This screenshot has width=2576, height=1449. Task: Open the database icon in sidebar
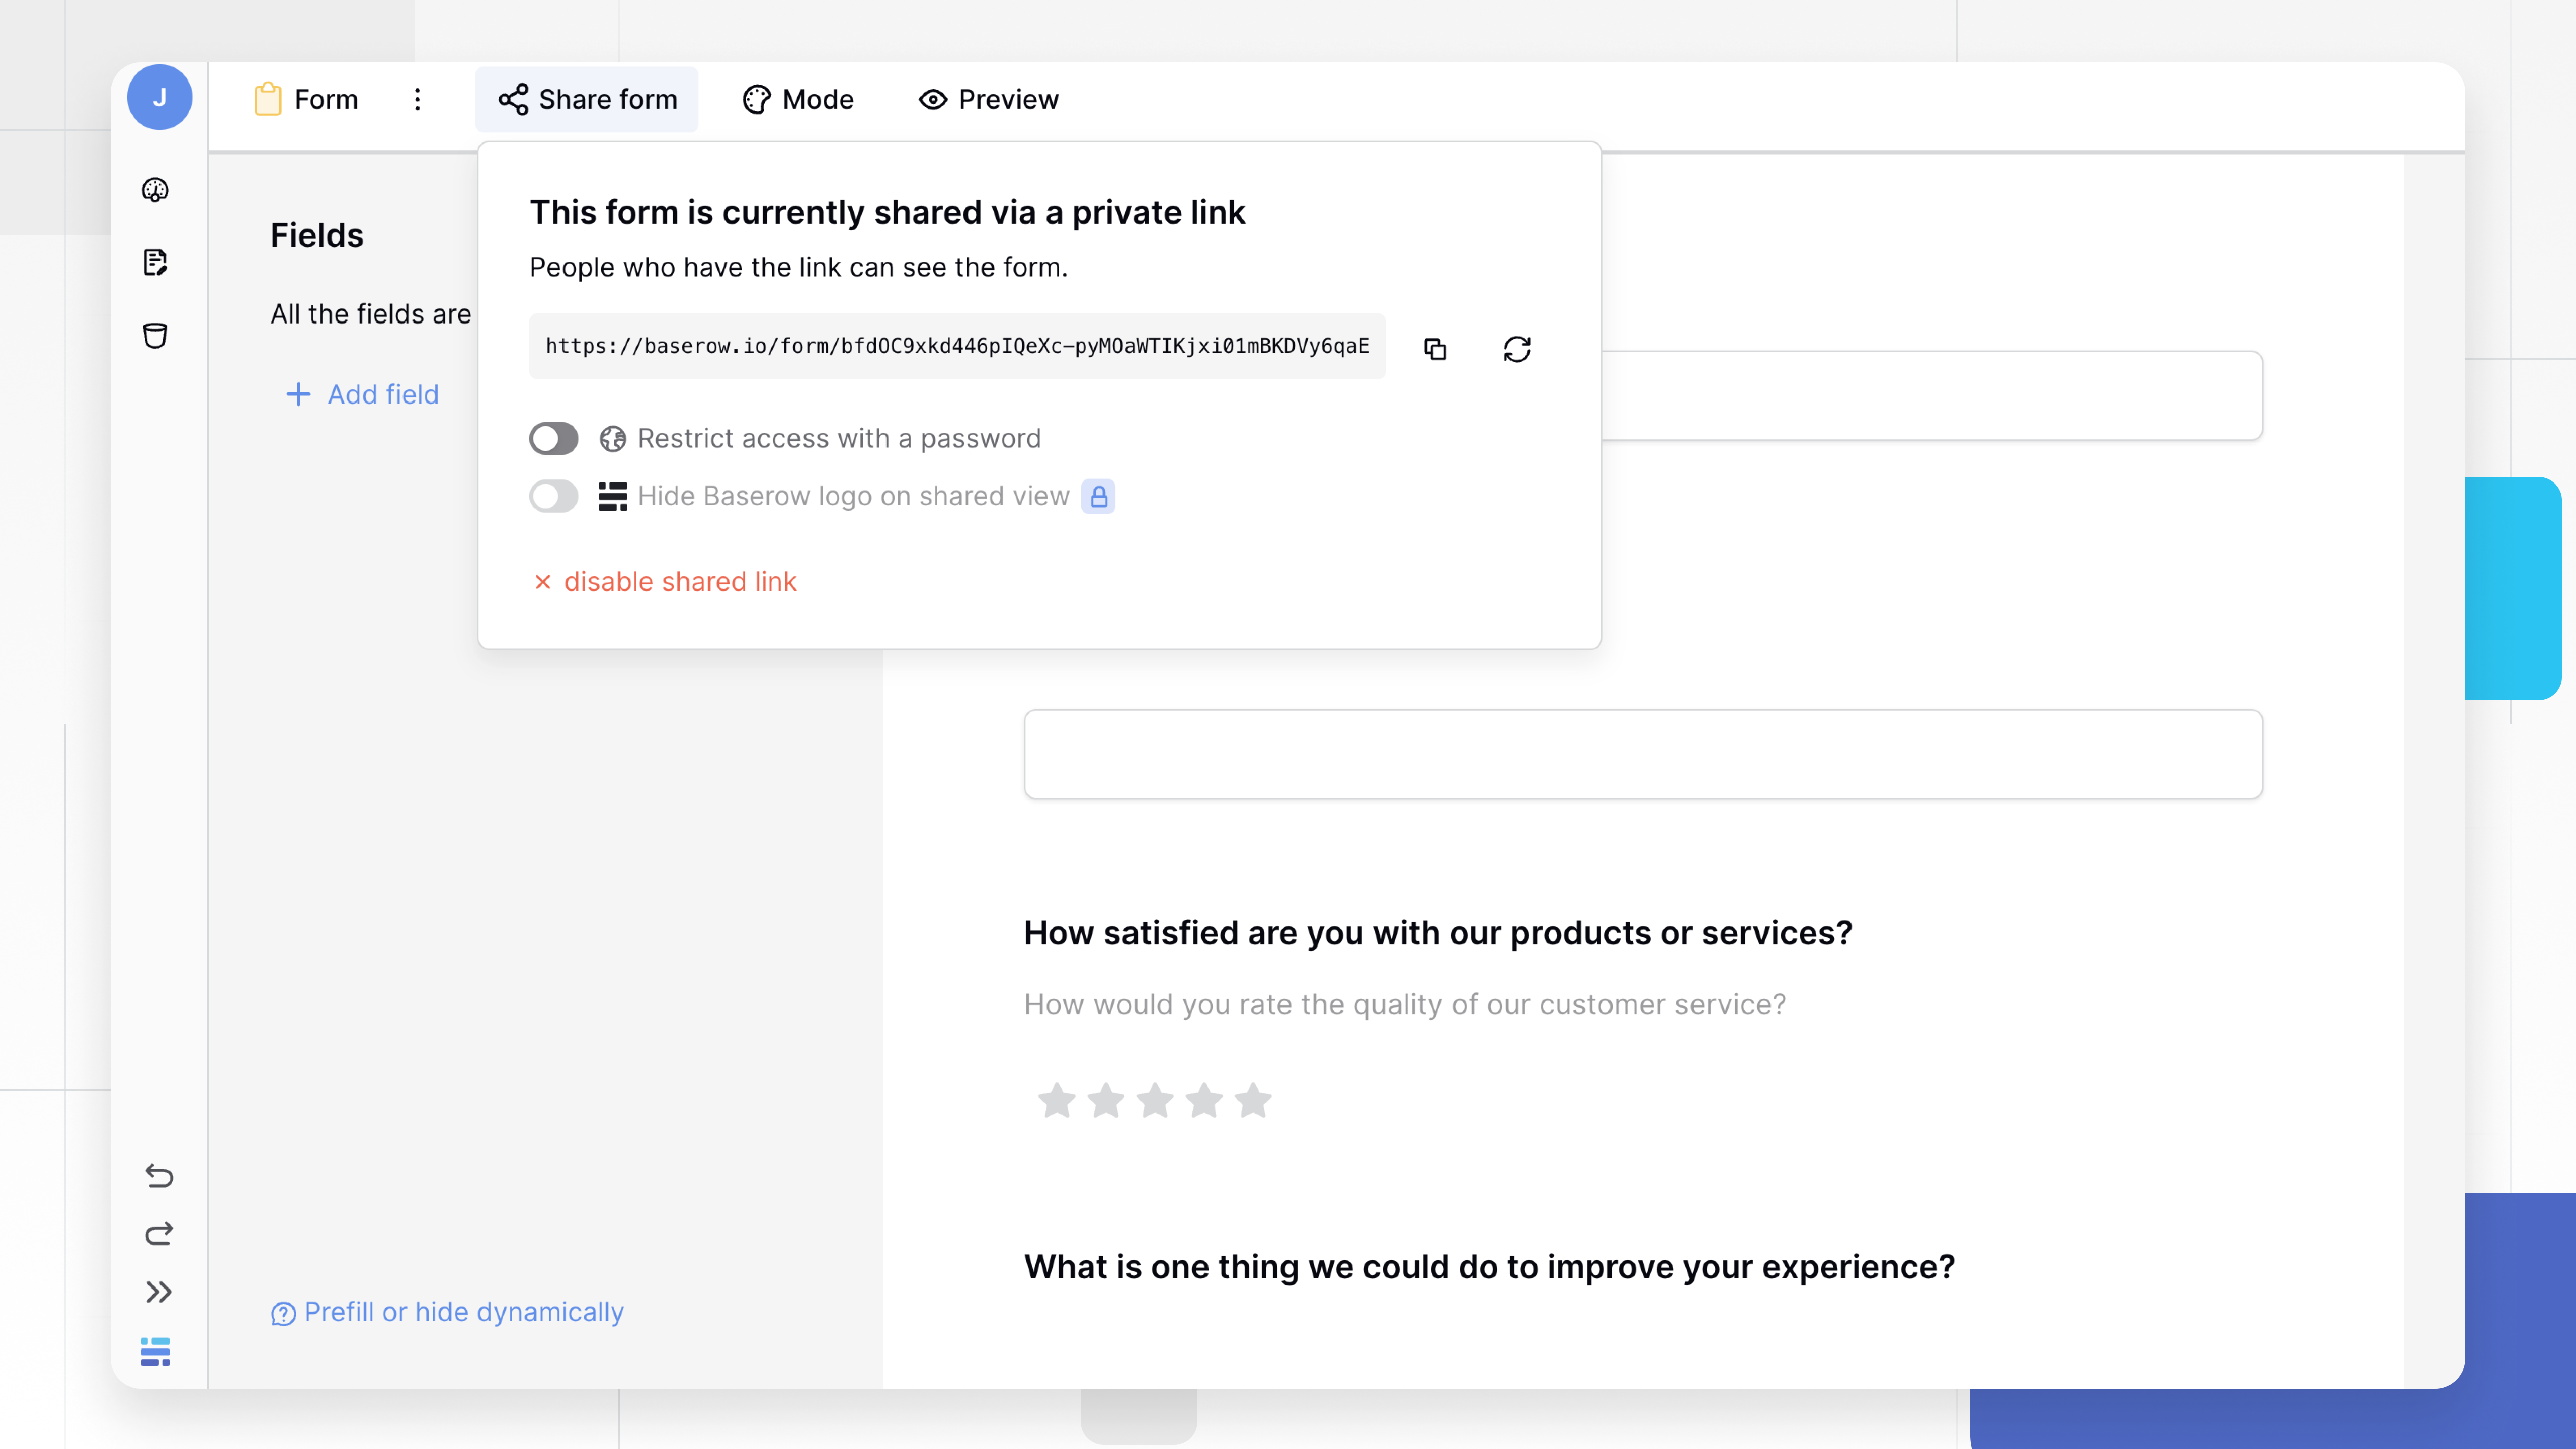pos(155,335)
